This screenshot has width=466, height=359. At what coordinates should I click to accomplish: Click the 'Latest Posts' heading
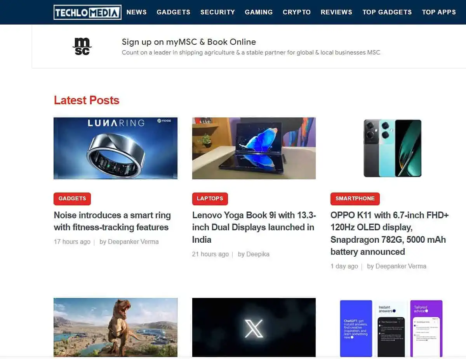pos(87,100)
